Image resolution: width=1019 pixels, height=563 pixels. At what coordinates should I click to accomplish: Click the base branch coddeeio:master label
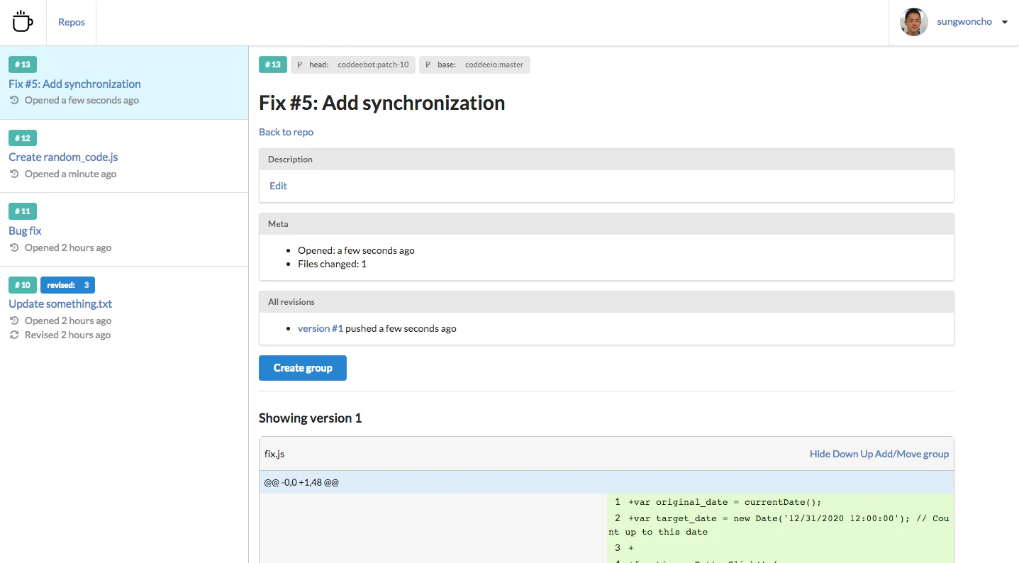tap(474, 65)
